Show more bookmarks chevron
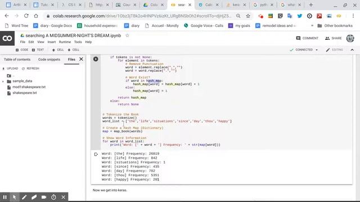This screenshot has height=202, width=360. 312,26
